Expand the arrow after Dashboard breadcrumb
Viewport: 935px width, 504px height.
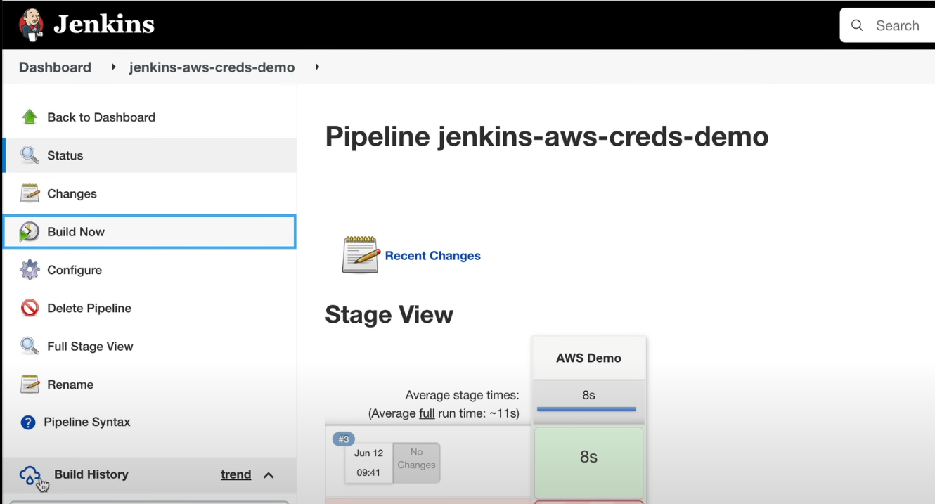[113, 67]
